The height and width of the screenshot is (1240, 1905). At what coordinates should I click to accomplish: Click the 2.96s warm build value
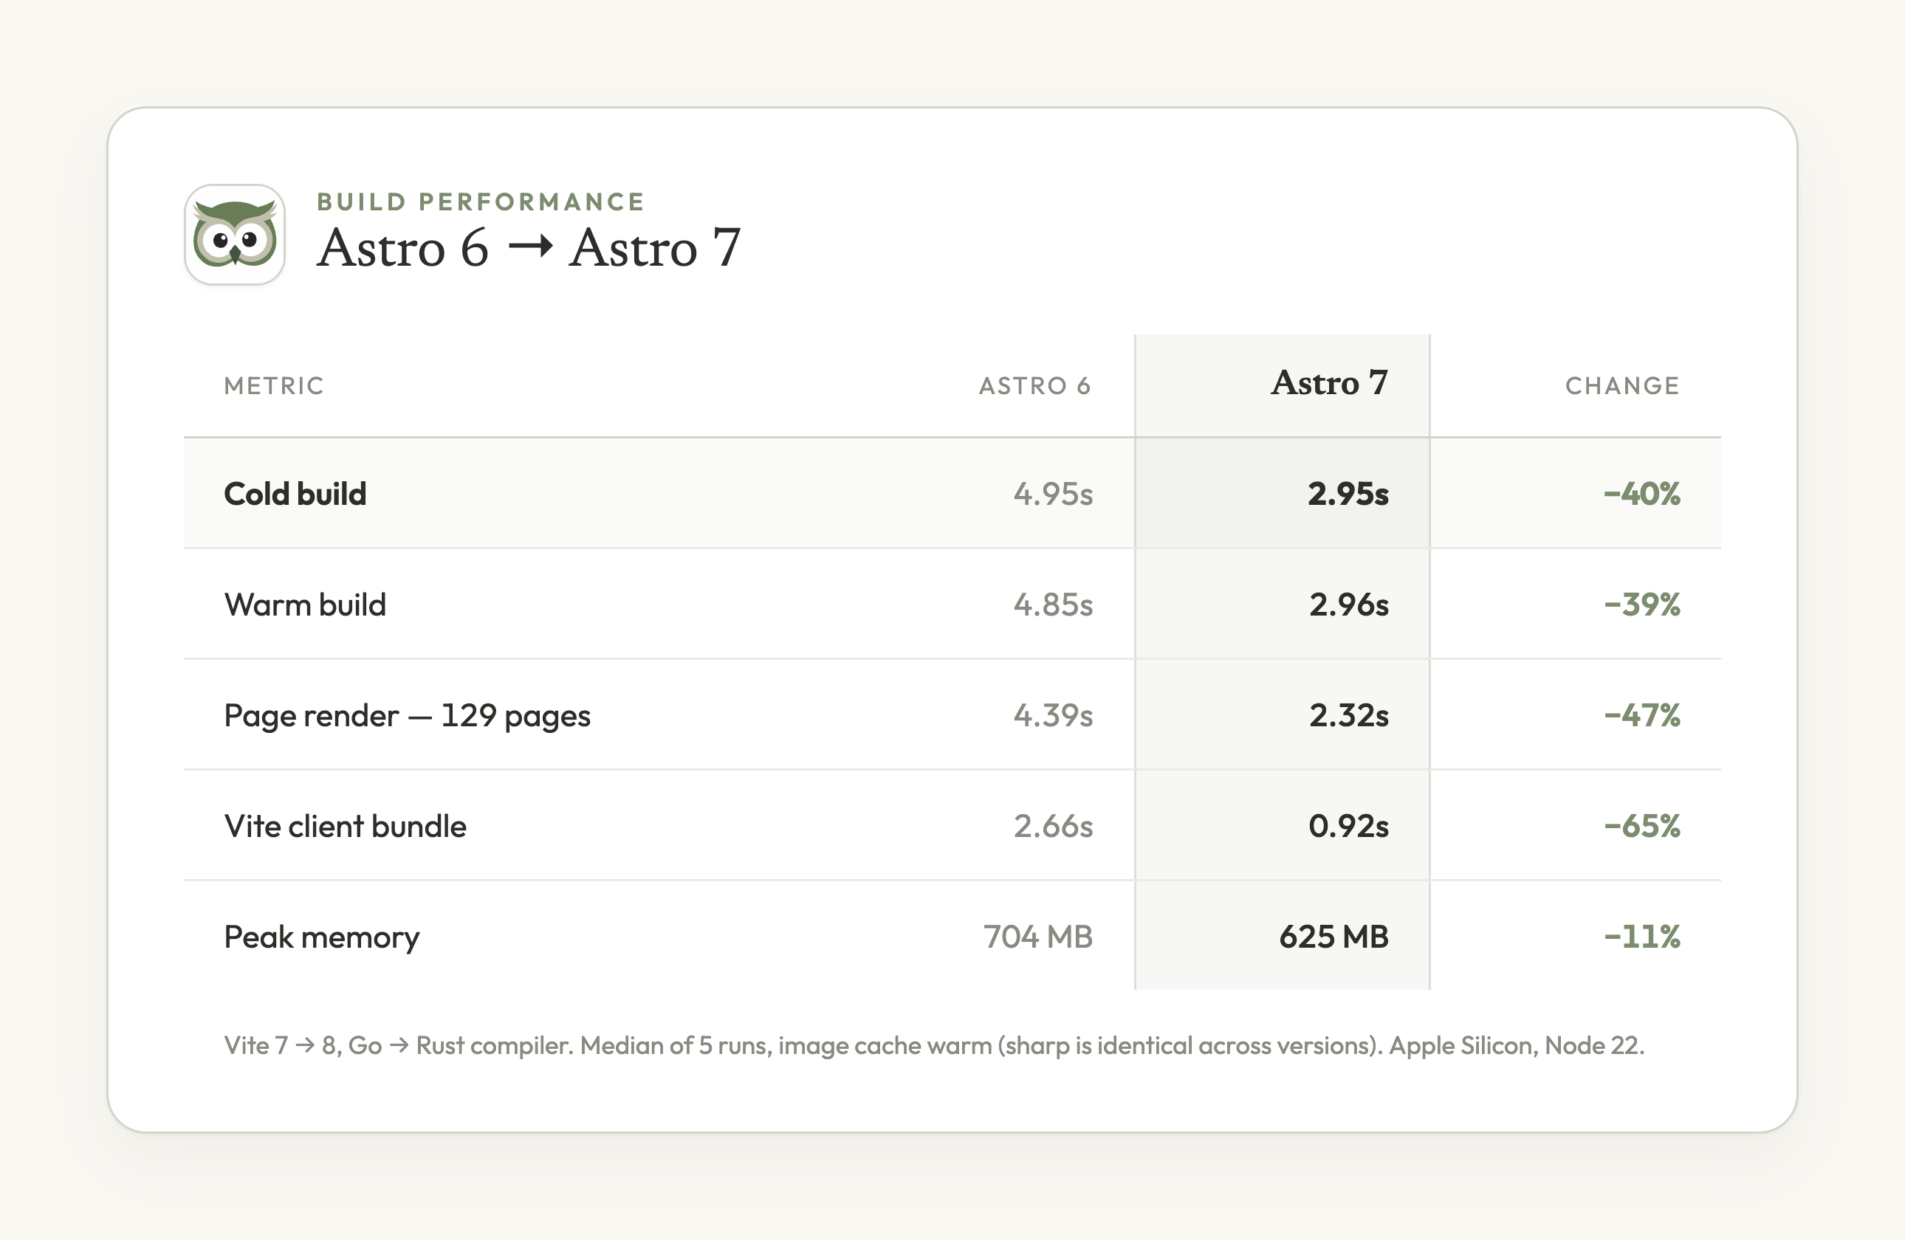point(1350,604)
